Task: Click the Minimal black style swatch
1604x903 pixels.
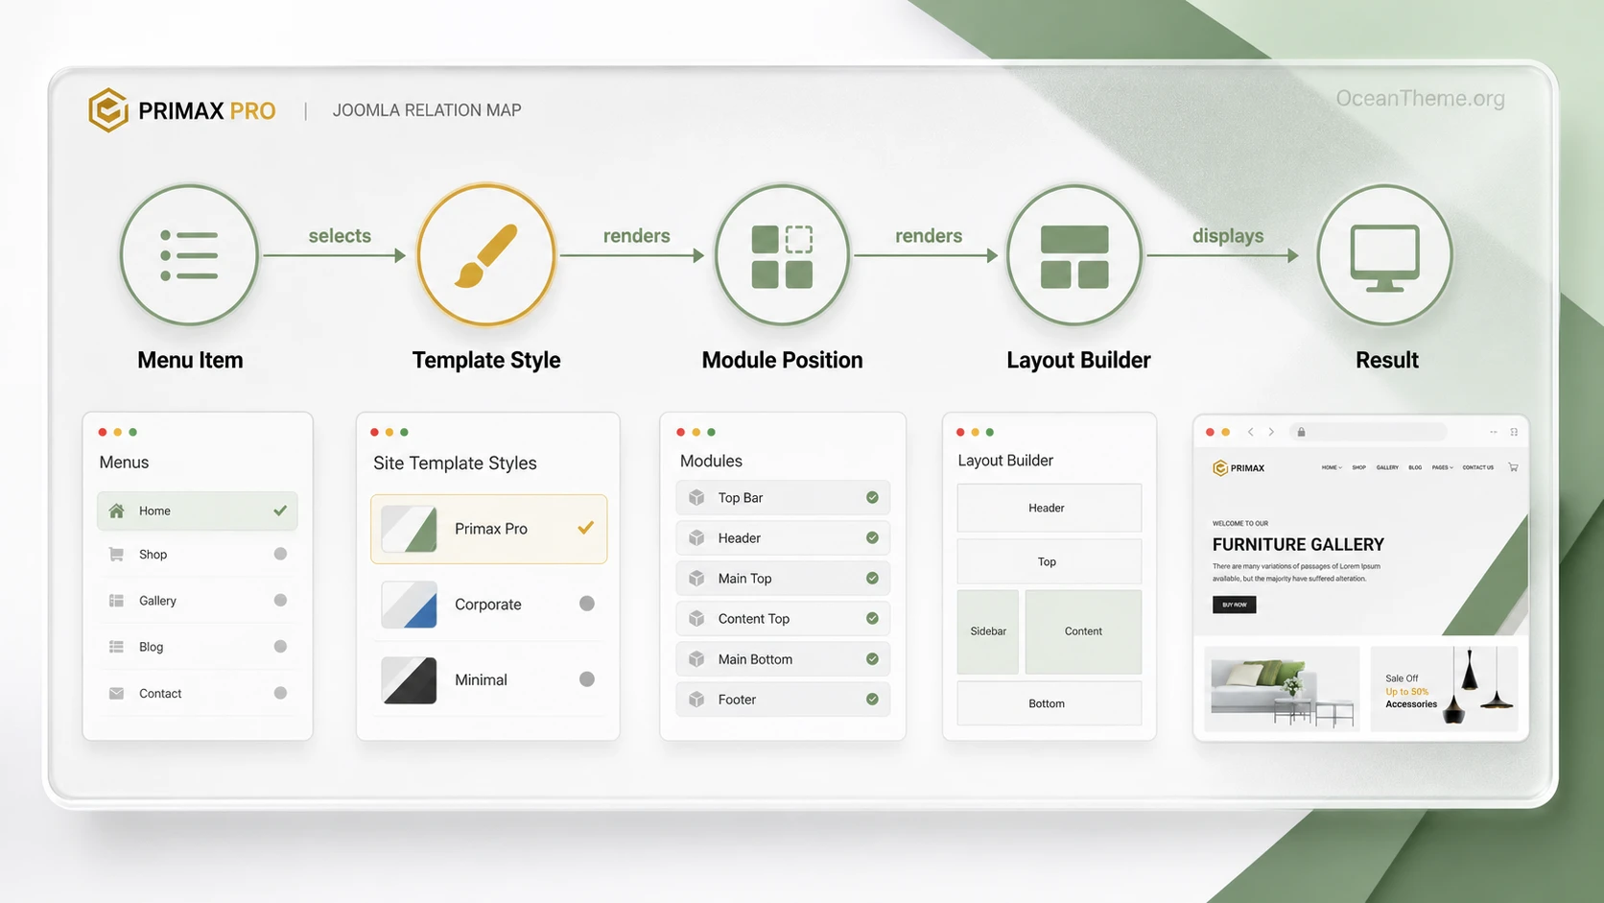Action: 409,680
